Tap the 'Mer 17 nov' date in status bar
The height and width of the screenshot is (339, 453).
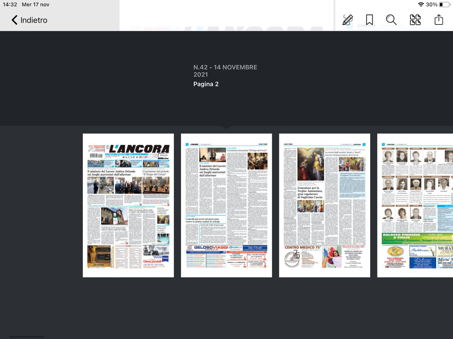point(35,5)
